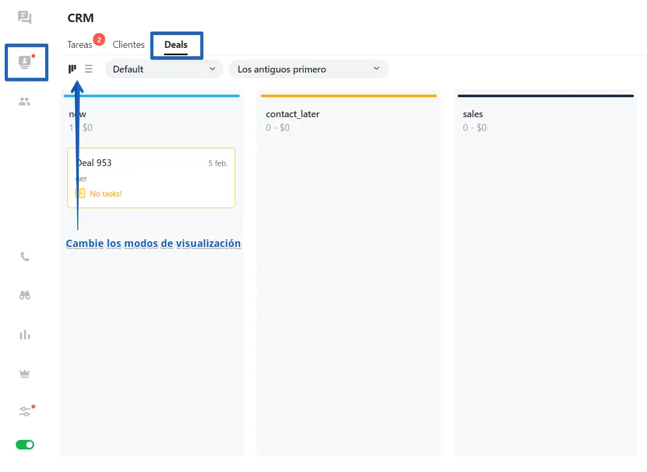Open the team members sidebar icon
The height and width of the screenshot is (472, 647).
pos(25,102)
